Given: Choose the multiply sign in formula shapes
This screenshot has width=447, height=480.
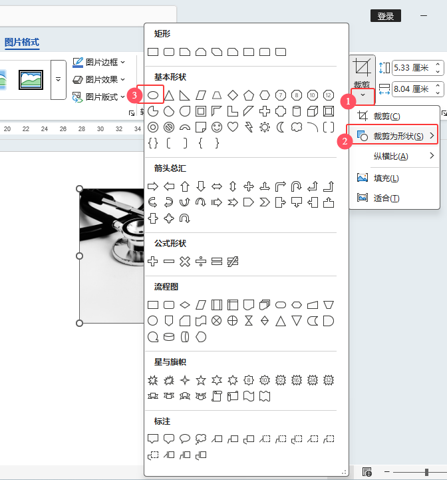Looking at the screenshot, I should [184, 262].
